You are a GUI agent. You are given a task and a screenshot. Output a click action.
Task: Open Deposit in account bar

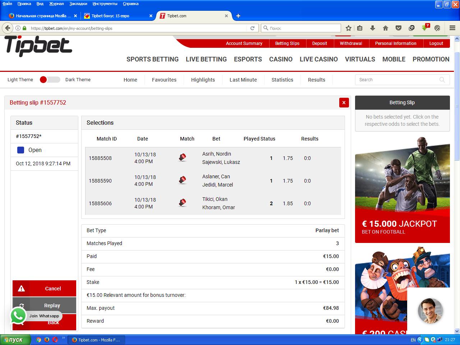click(x=319, y=43)
